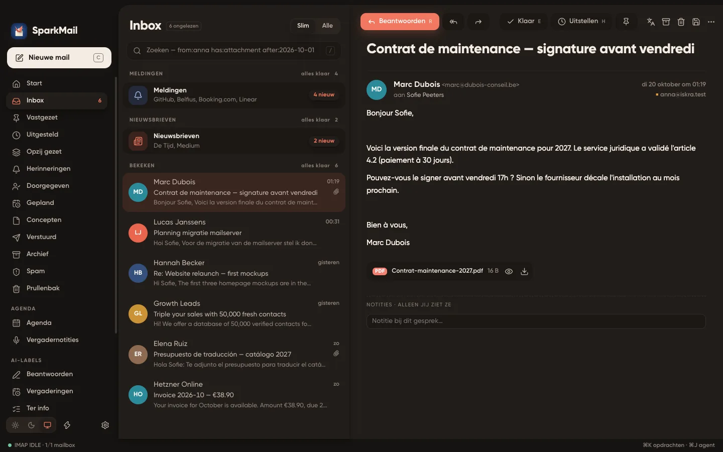
Task: Pin this conversation with the pin icon
Action: [626, 22]
